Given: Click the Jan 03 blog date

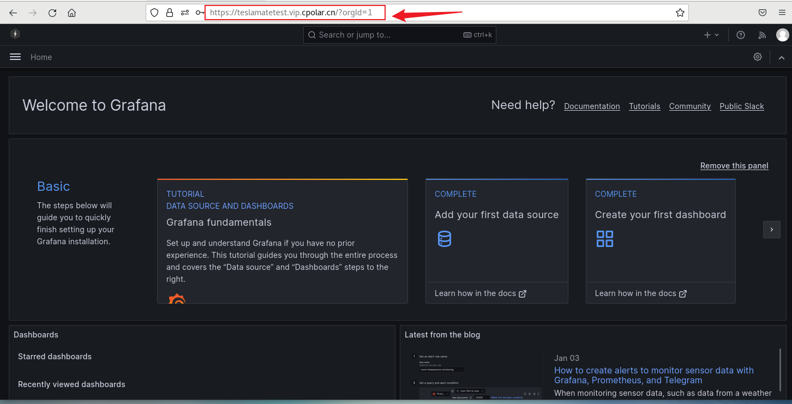Looking at the screenshot, I should pyautogui.click(x=567, y=358).
